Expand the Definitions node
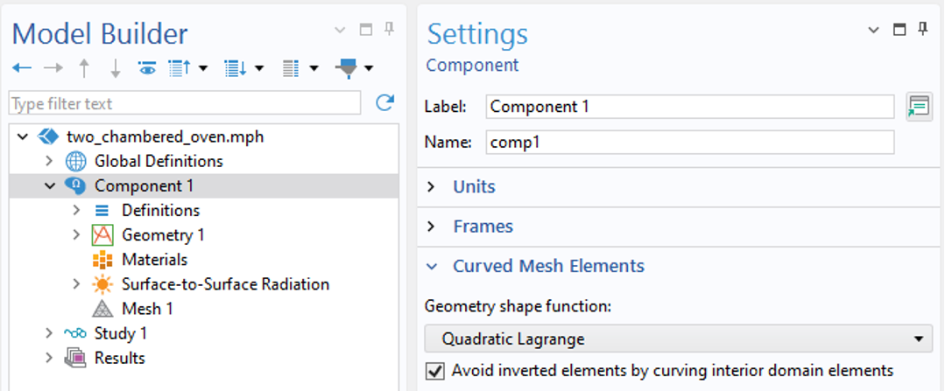This screenshot has width=945, height=391. [x=76, y=211]
